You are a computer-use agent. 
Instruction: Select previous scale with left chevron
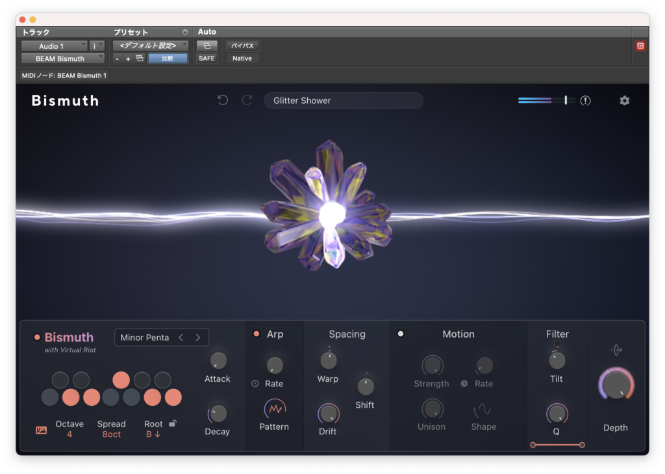181,338
